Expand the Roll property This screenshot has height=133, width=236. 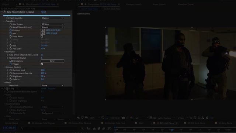(x=8, y=45)
